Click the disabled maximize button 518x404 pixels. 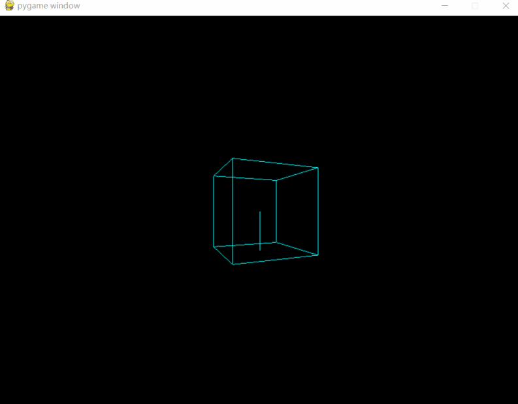475,6
